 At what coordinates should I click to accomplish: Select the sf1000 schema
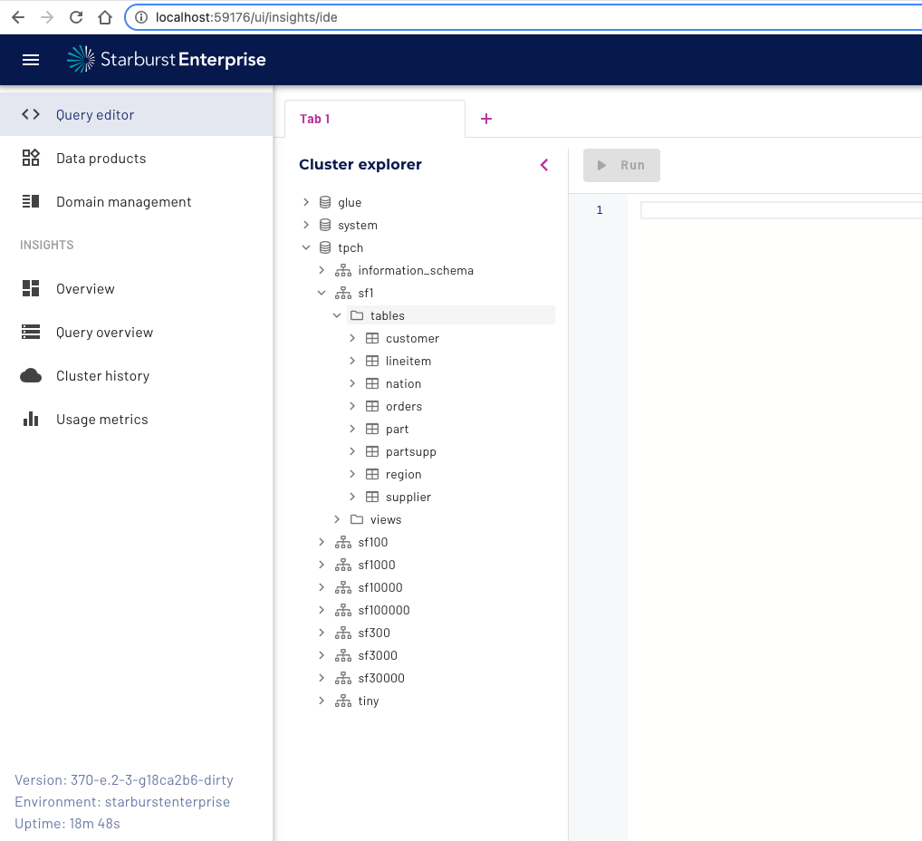[377, 565]
